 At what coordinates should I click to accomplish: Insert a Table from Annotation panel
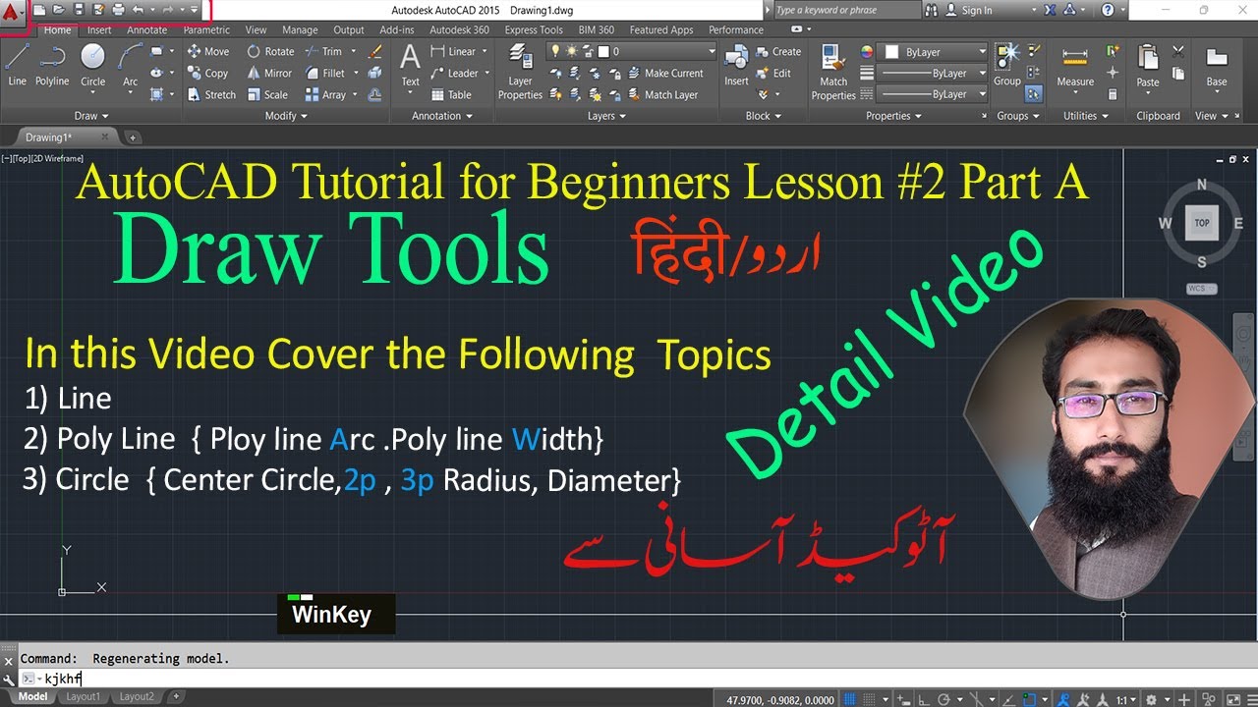coord(451,94)
